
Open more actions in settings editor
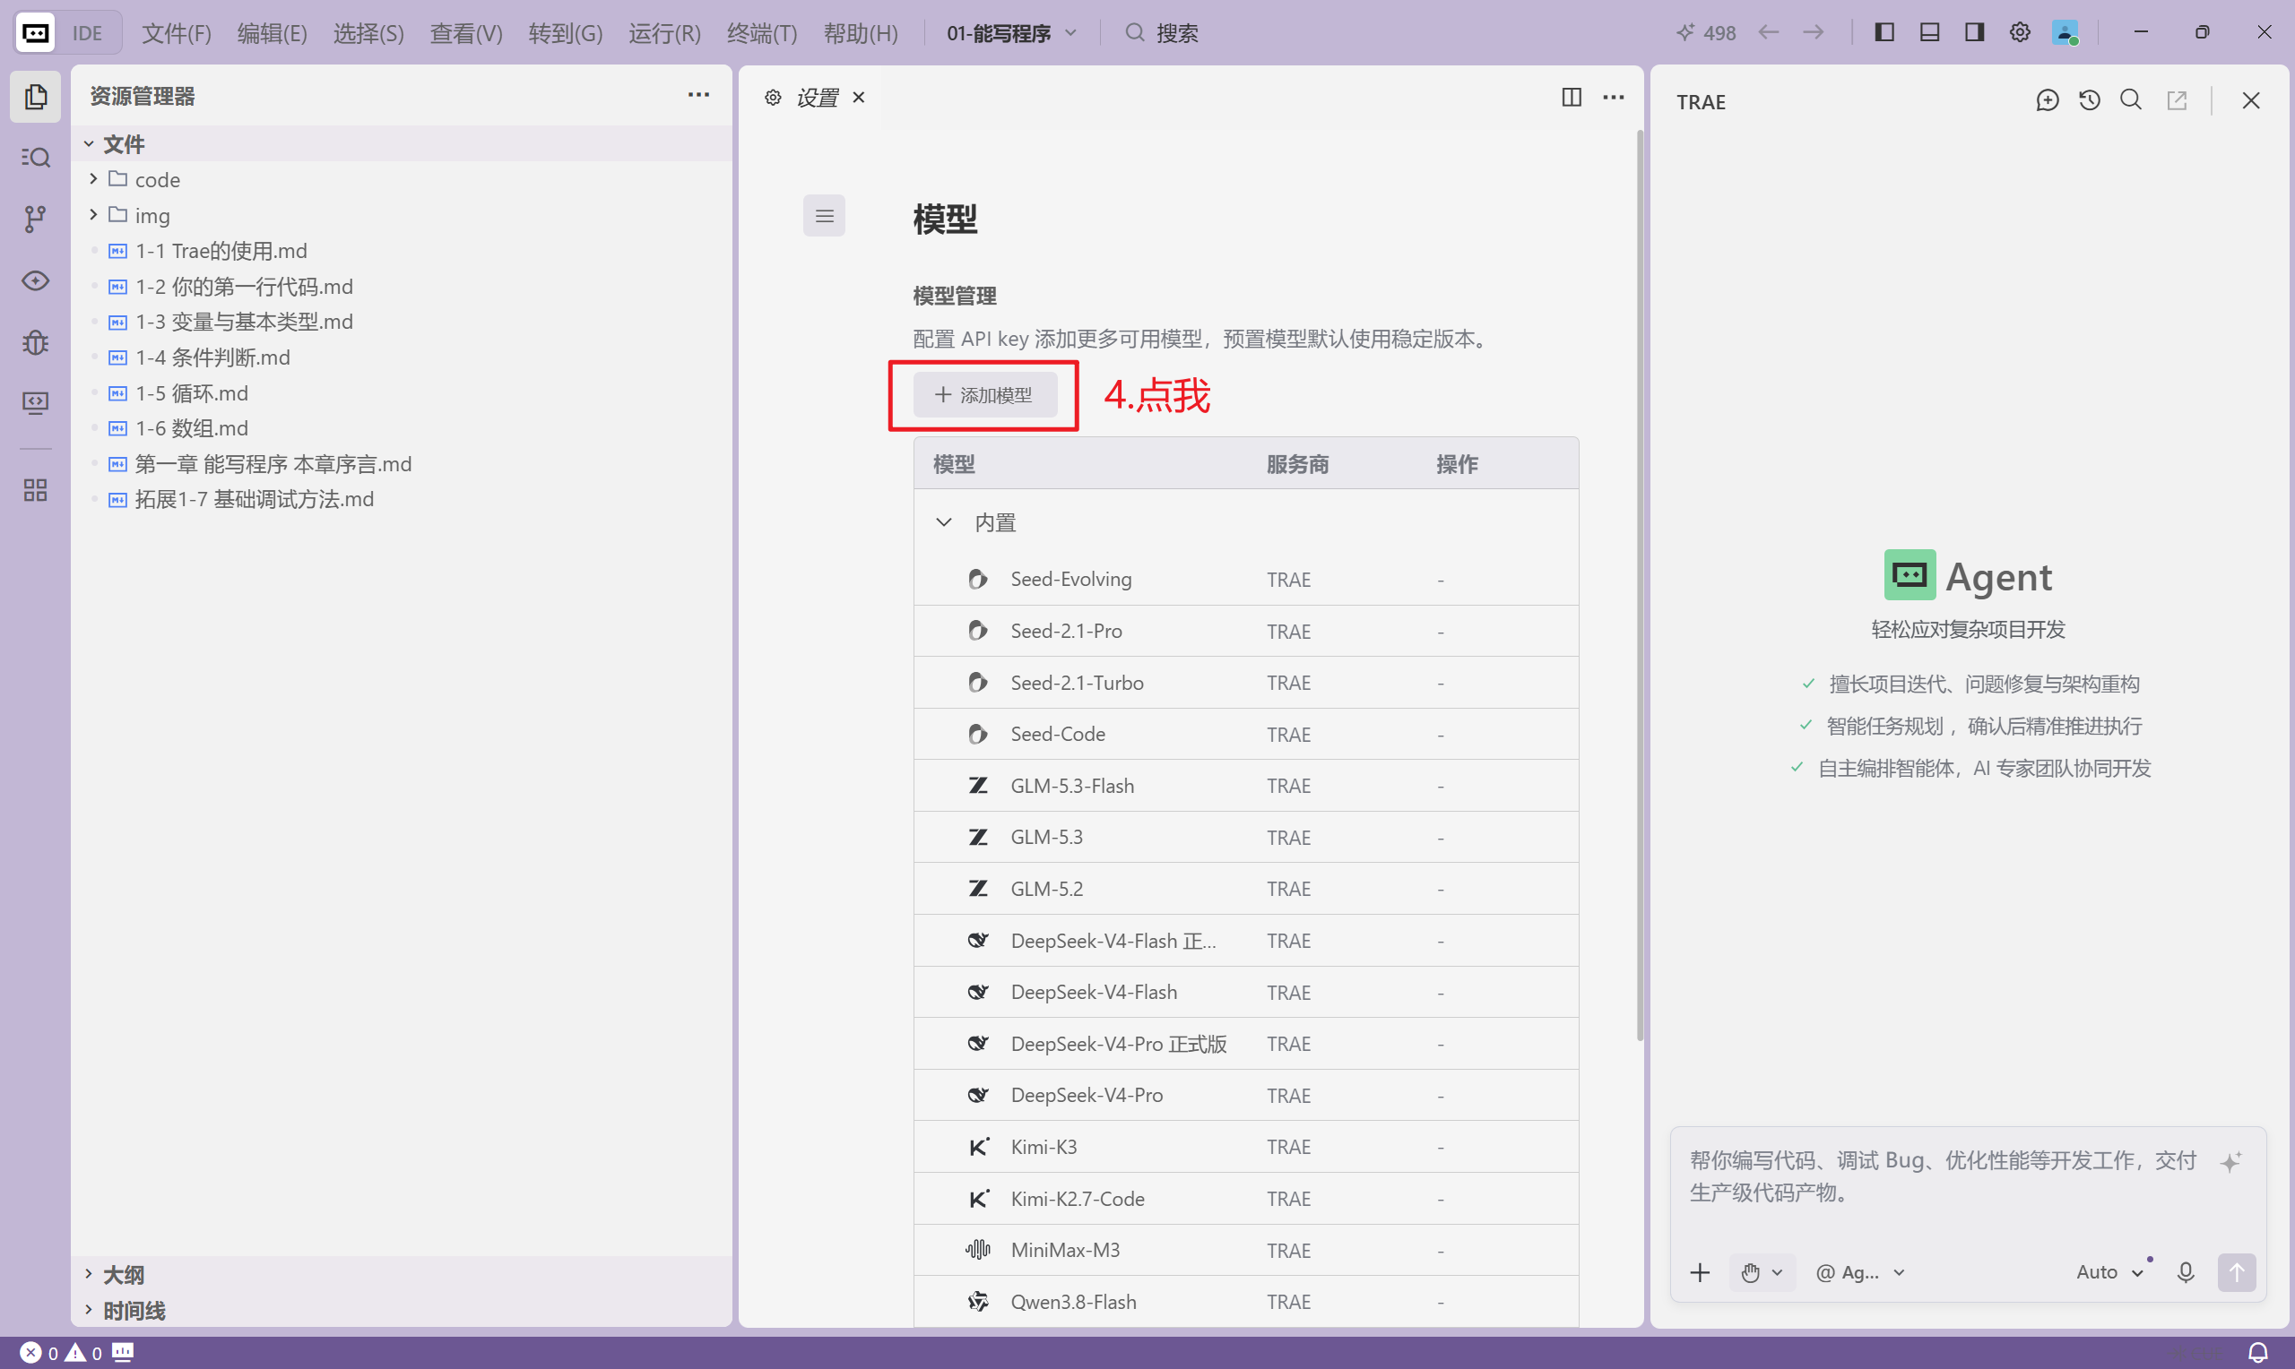pos(1613,97)
